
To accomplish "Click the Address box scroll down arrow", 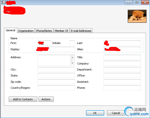I will click(x=72, y=63).
